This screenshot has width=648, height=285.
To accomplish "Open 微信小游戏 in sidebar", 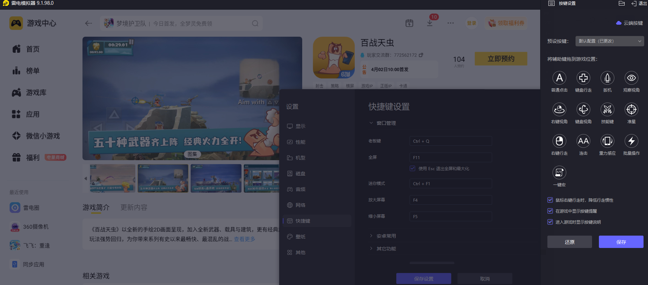I will 36,136.
